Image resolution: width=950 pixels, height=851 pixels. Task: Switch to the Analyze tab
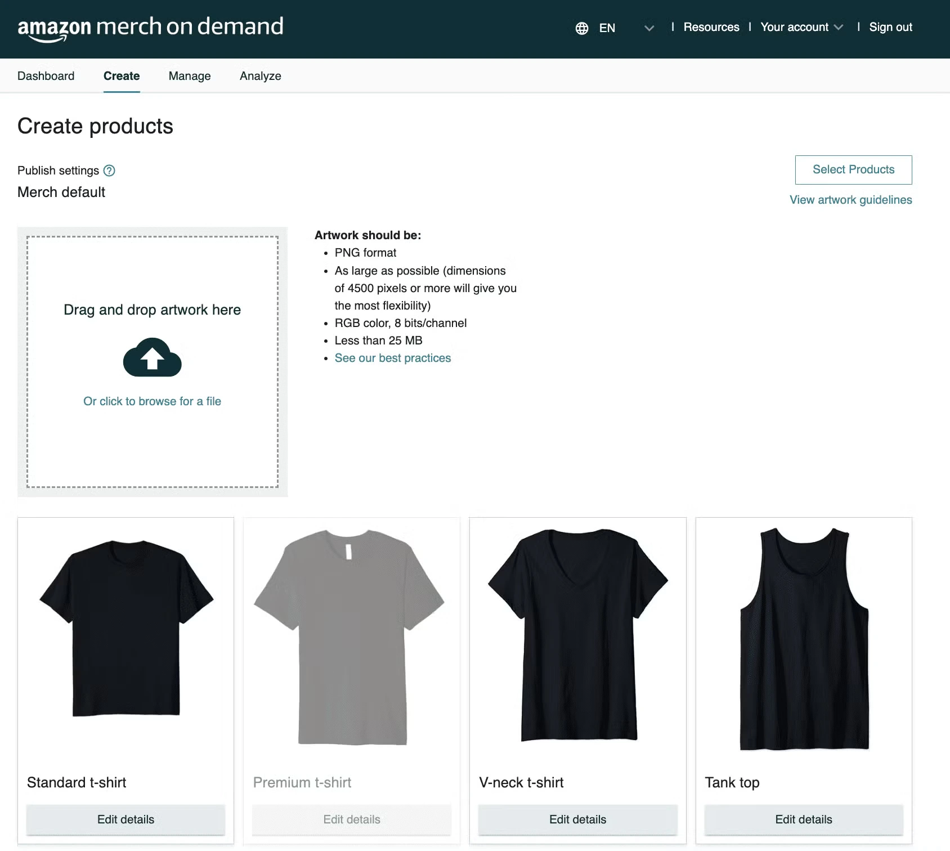click(x=260, y=76)
